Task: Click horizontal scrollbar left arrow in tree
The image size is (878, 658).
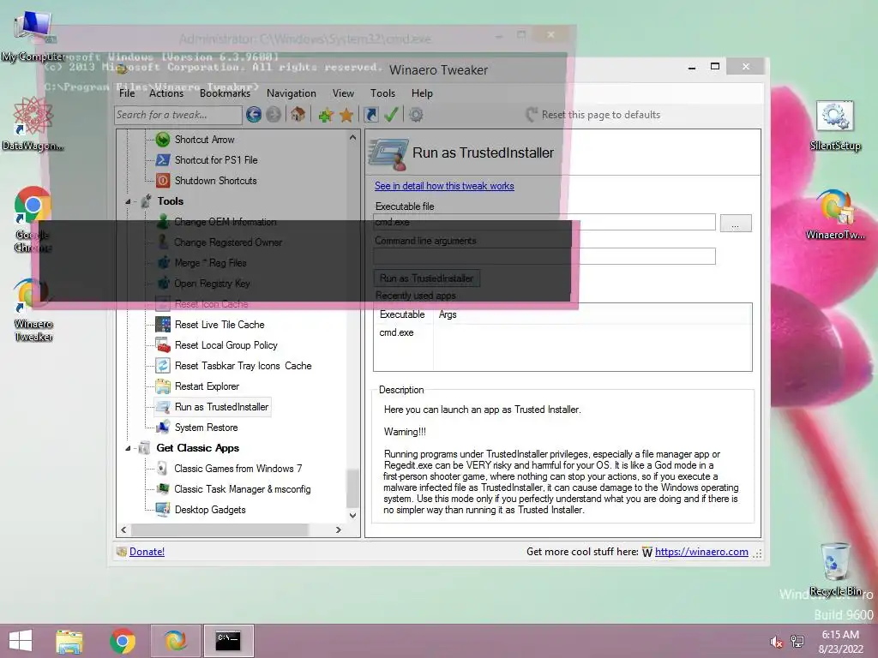Action: pyautogui.click(x=123, y=529)
